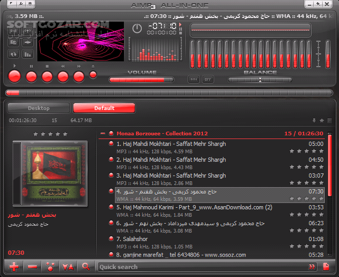
Task: Open playlist file menu icon at bottom right
Action: (x=326, y=266)
